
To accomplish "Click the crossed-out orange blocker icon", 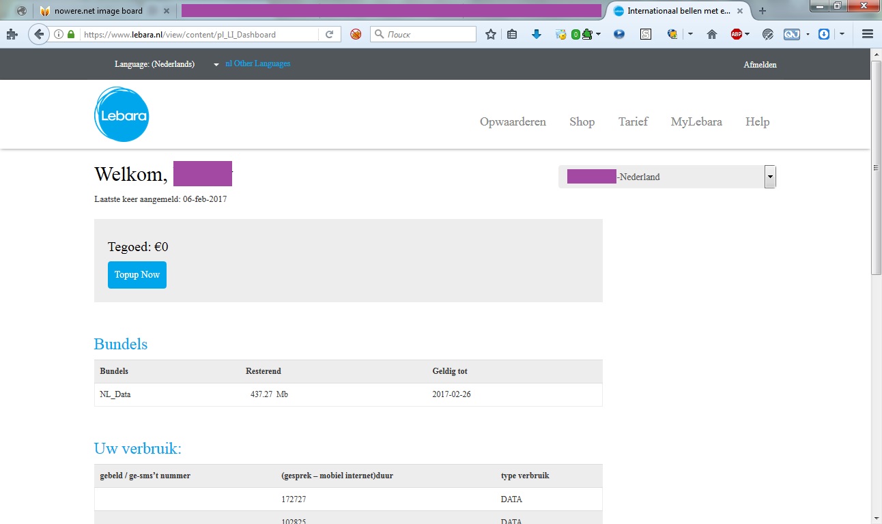I will point(356,34).
